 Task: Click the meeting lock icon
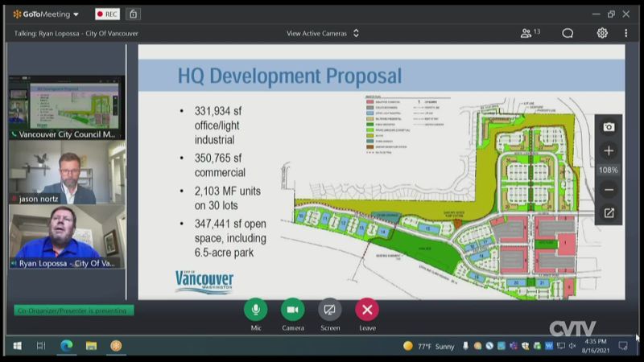coord(133,14)
